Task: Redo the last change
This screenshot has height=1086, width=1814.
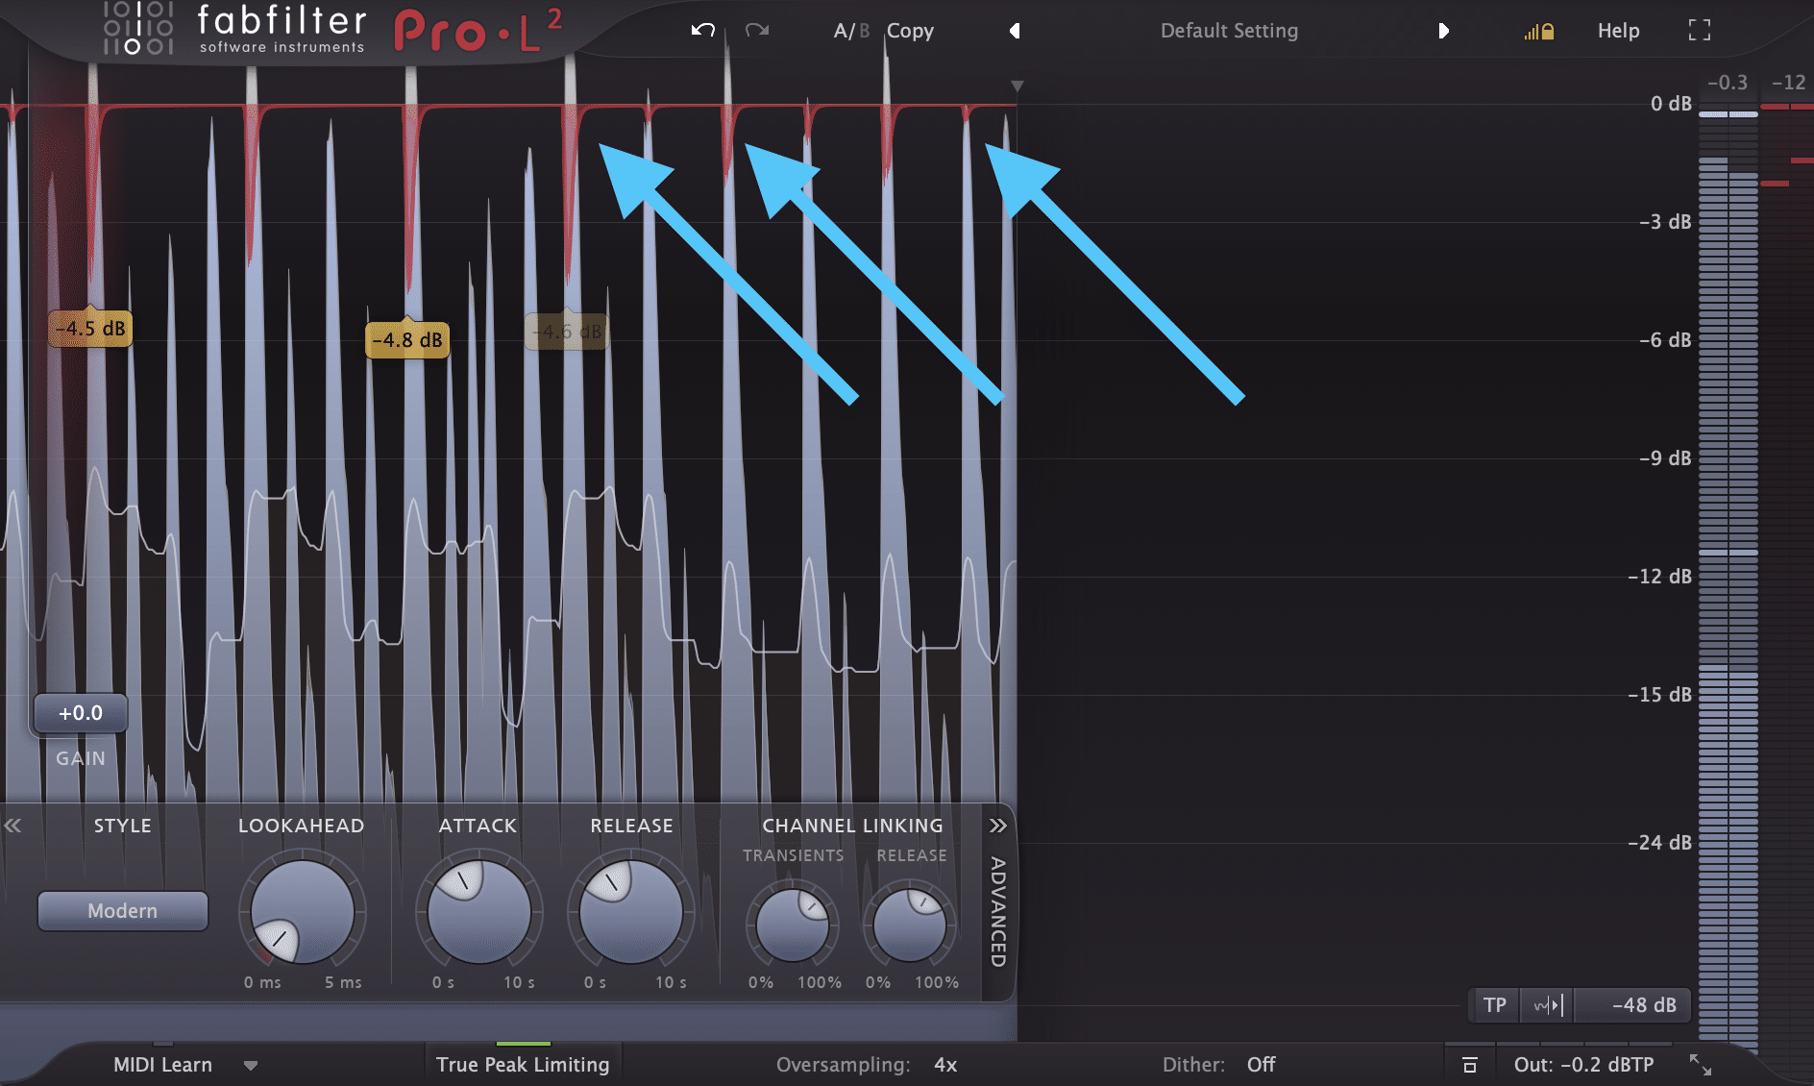Action: (755, 30)
